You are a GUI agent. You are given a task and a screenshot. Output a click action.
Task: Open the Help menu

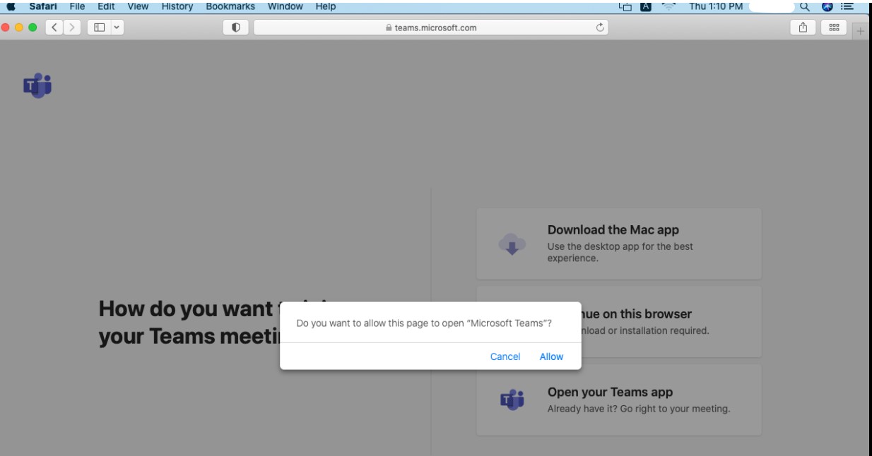(325, 6)
